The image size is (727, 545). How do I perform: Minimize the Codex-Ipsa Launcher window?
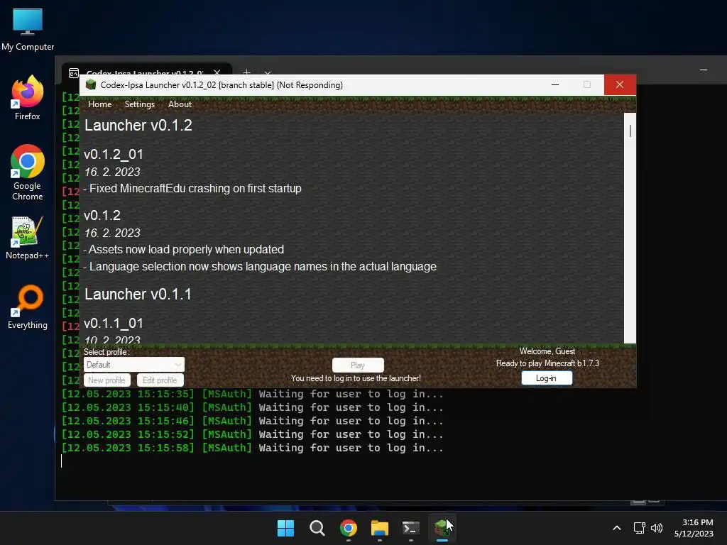[x=555, y=85]
